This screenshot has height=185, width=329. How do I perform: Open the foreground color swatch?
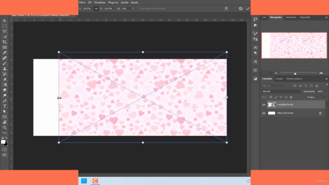click(3, 142)
